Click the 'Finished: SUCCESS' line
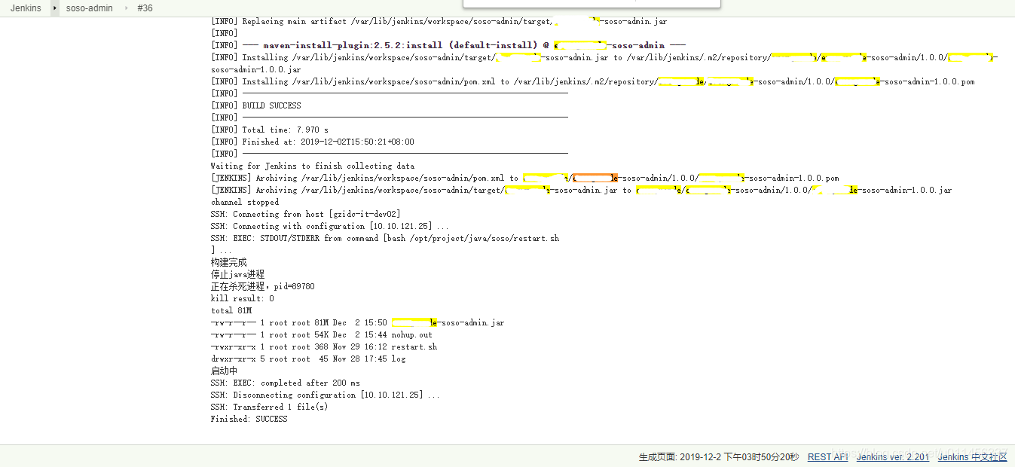 [x=249, y=419]
